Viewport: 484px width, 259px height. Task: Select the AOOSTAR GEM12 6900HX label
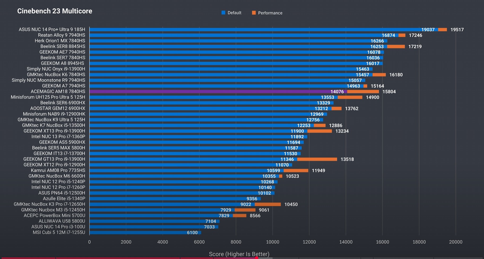point(58,108)
